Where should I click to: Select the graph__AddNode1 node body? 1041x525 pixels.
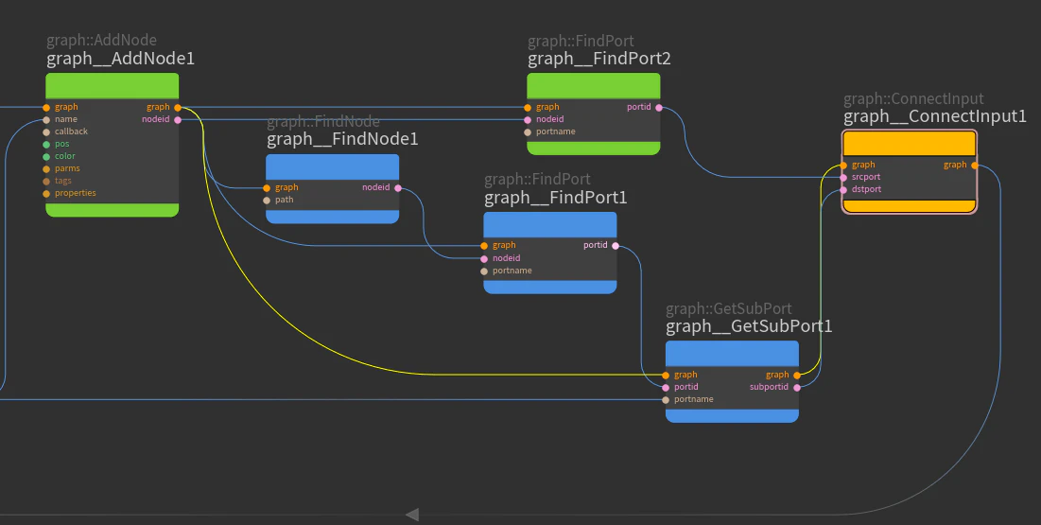(113, 145)
